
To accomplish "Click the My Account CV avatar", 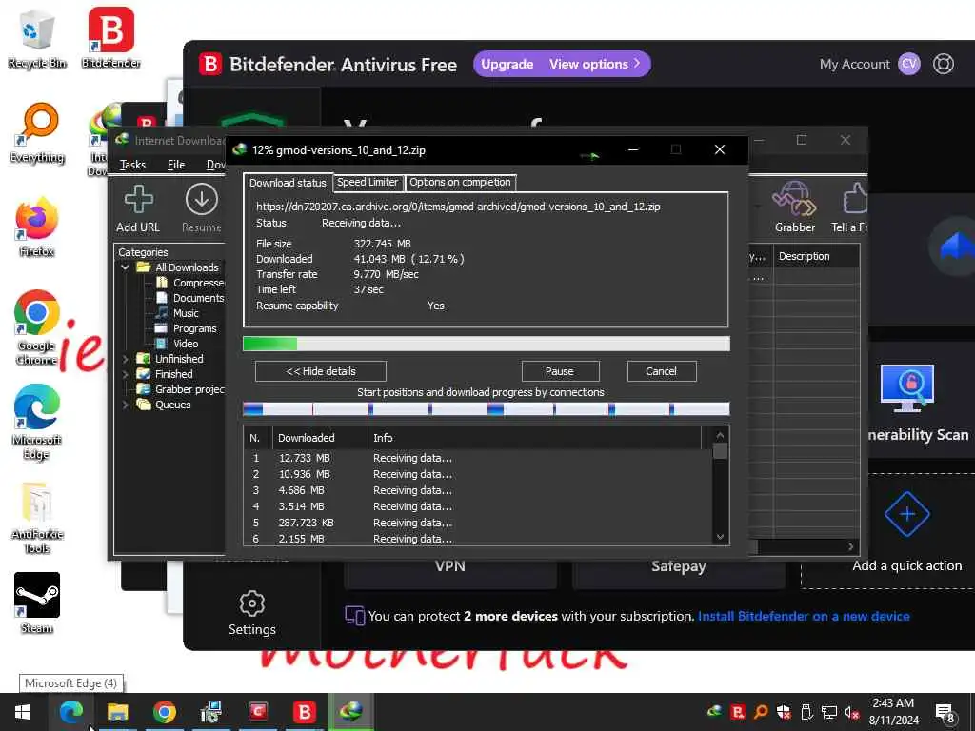I will (909, 64).
